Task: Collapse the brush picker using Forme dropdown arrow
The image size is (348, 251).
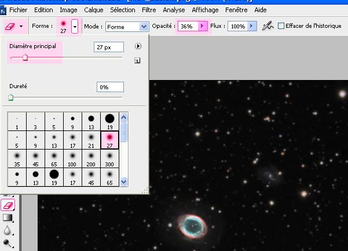Action: coord(75,27)
